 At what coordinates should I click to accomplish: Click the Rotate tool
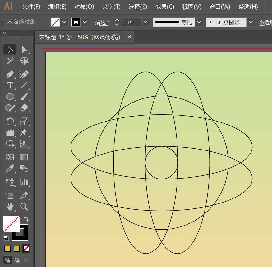coord(10,122)
